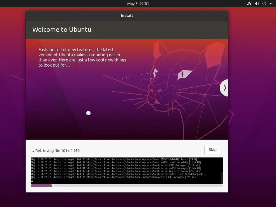Click the Install window title
Viewport: 276px width, 207px height.
(x=127, y=16)
